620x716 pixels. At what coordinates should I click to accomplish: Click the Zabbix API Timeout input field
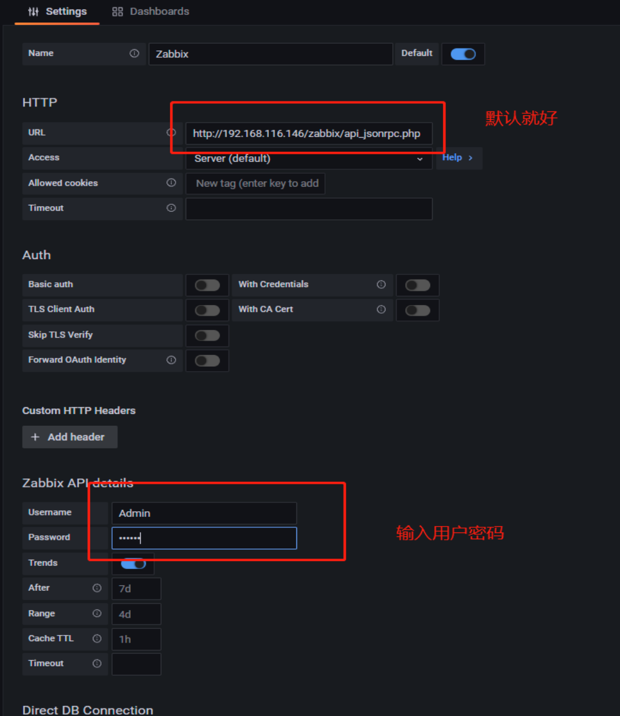[x=136, y=664]
